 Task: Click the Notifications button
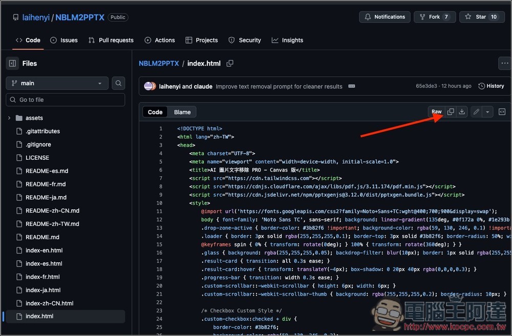click(x=385, y=17)
